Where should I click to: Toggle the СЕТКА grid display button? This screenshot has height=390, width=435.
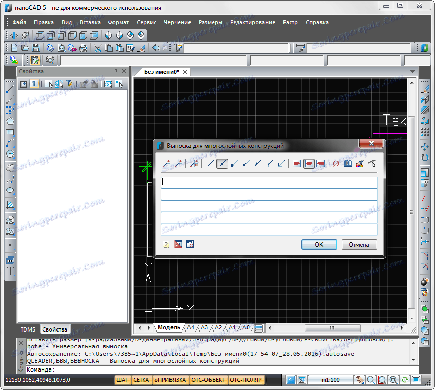coord(141,380)
